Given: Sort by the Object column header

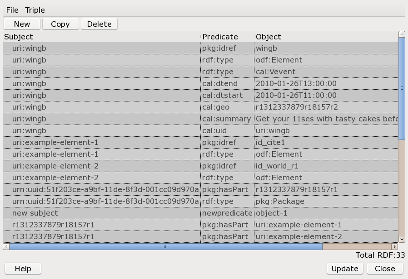Looking at the screenshot, I should 267,37.
